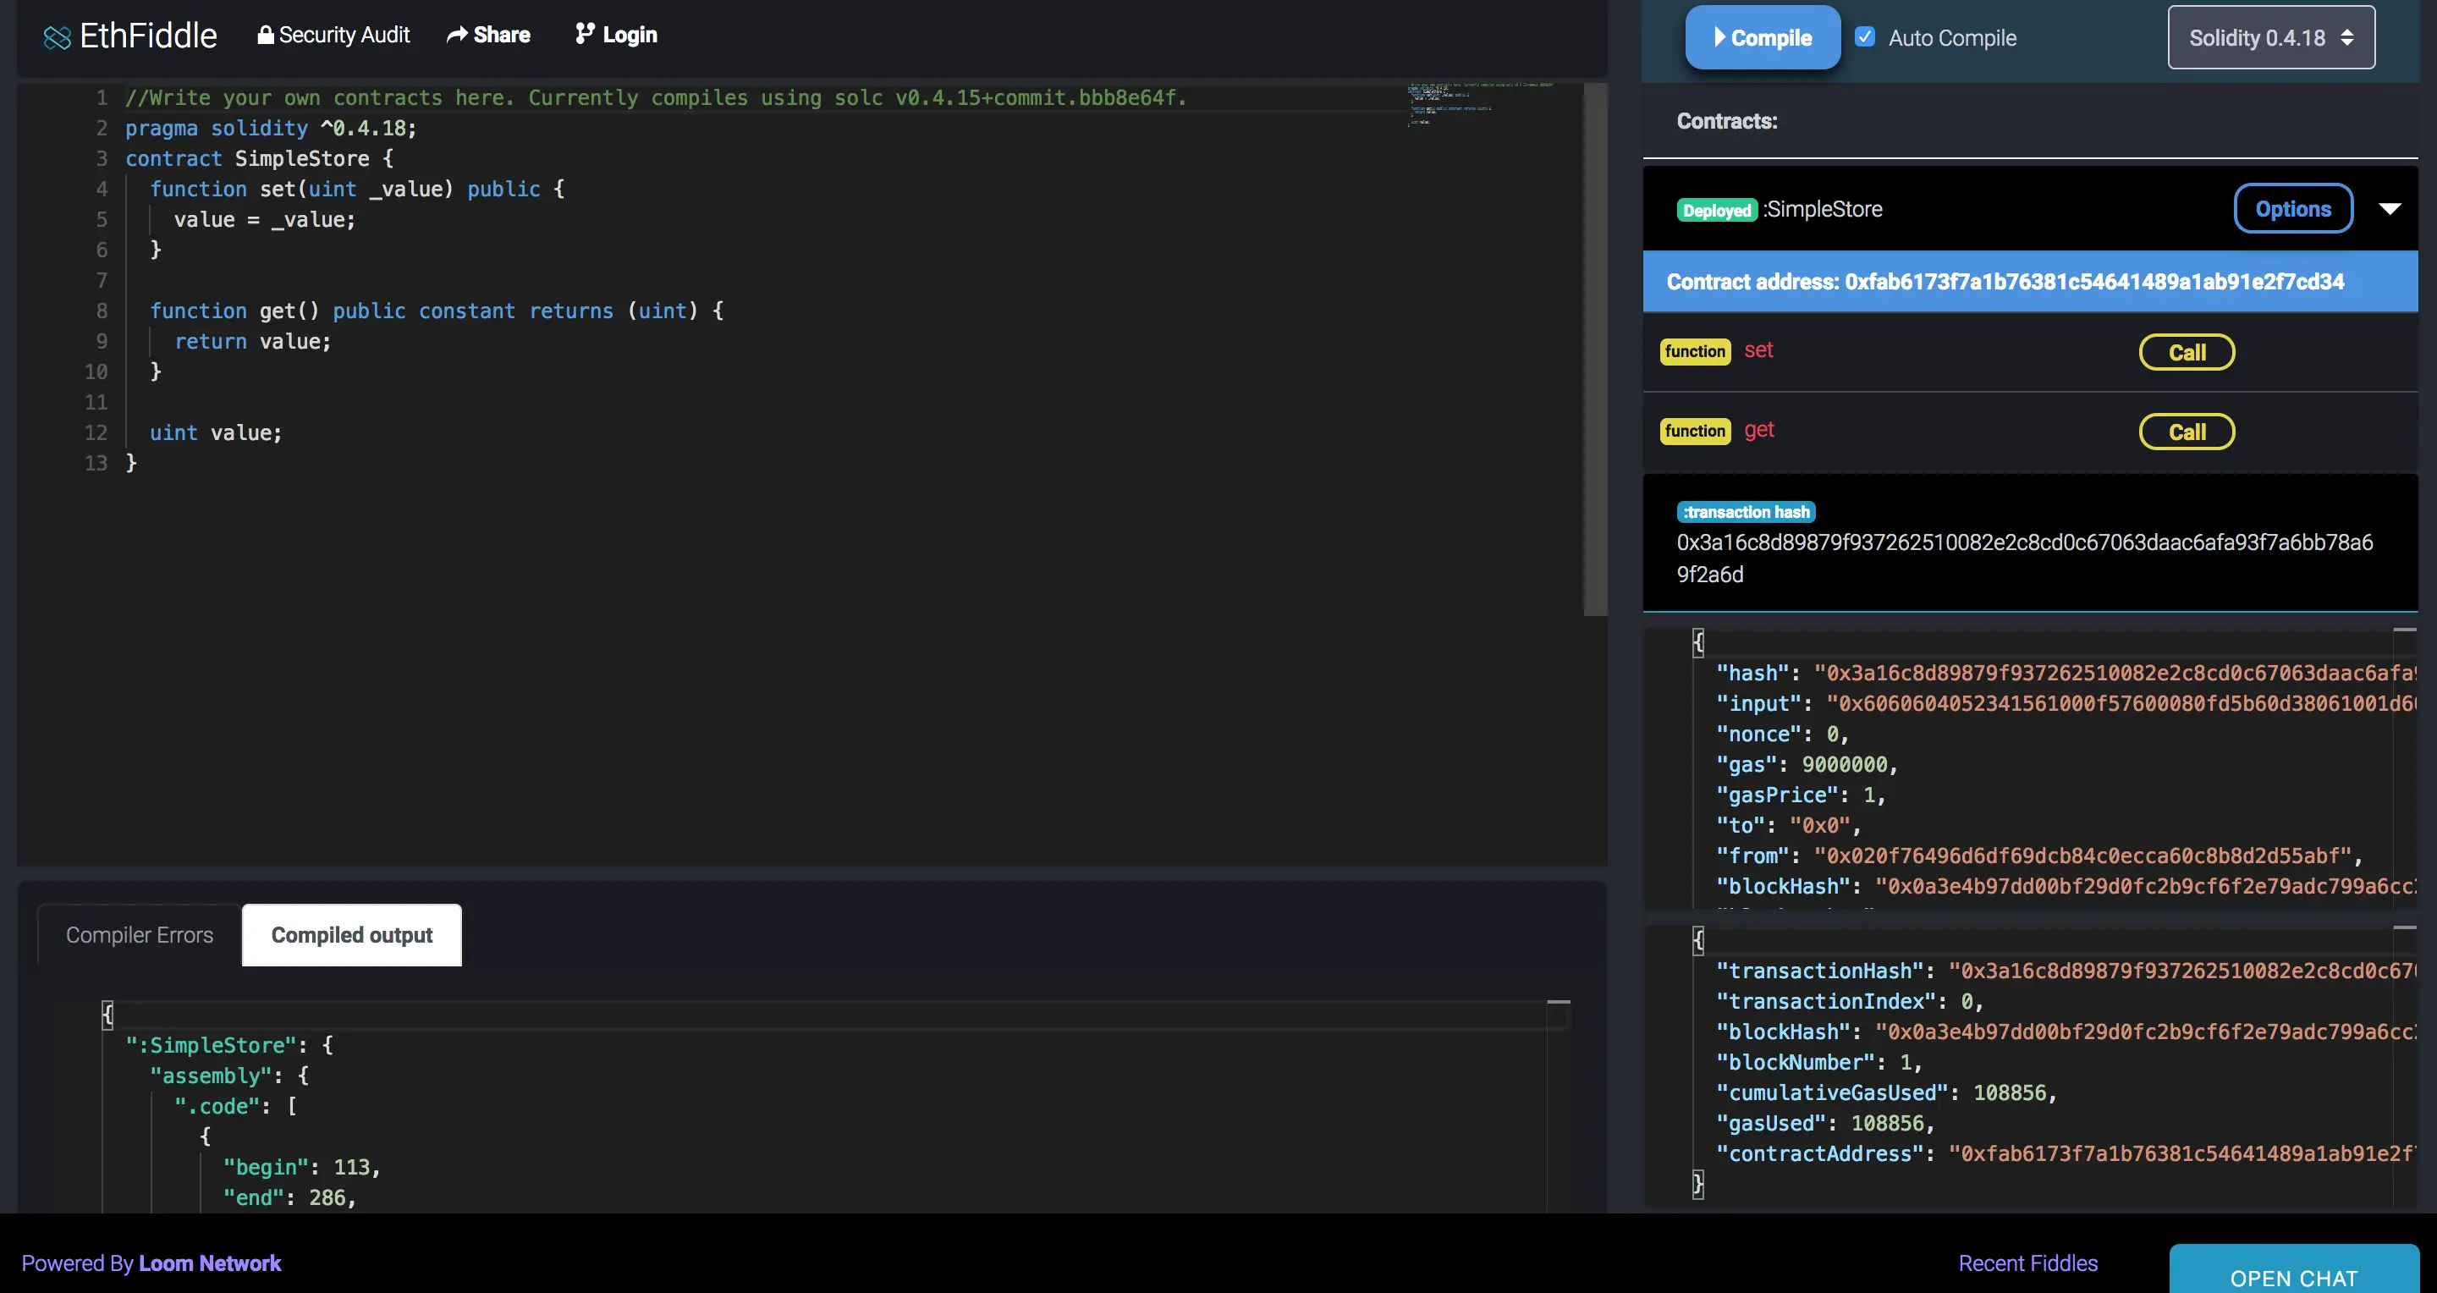Click the Login fork icon

pyautogui.click(x=585, y=34)
